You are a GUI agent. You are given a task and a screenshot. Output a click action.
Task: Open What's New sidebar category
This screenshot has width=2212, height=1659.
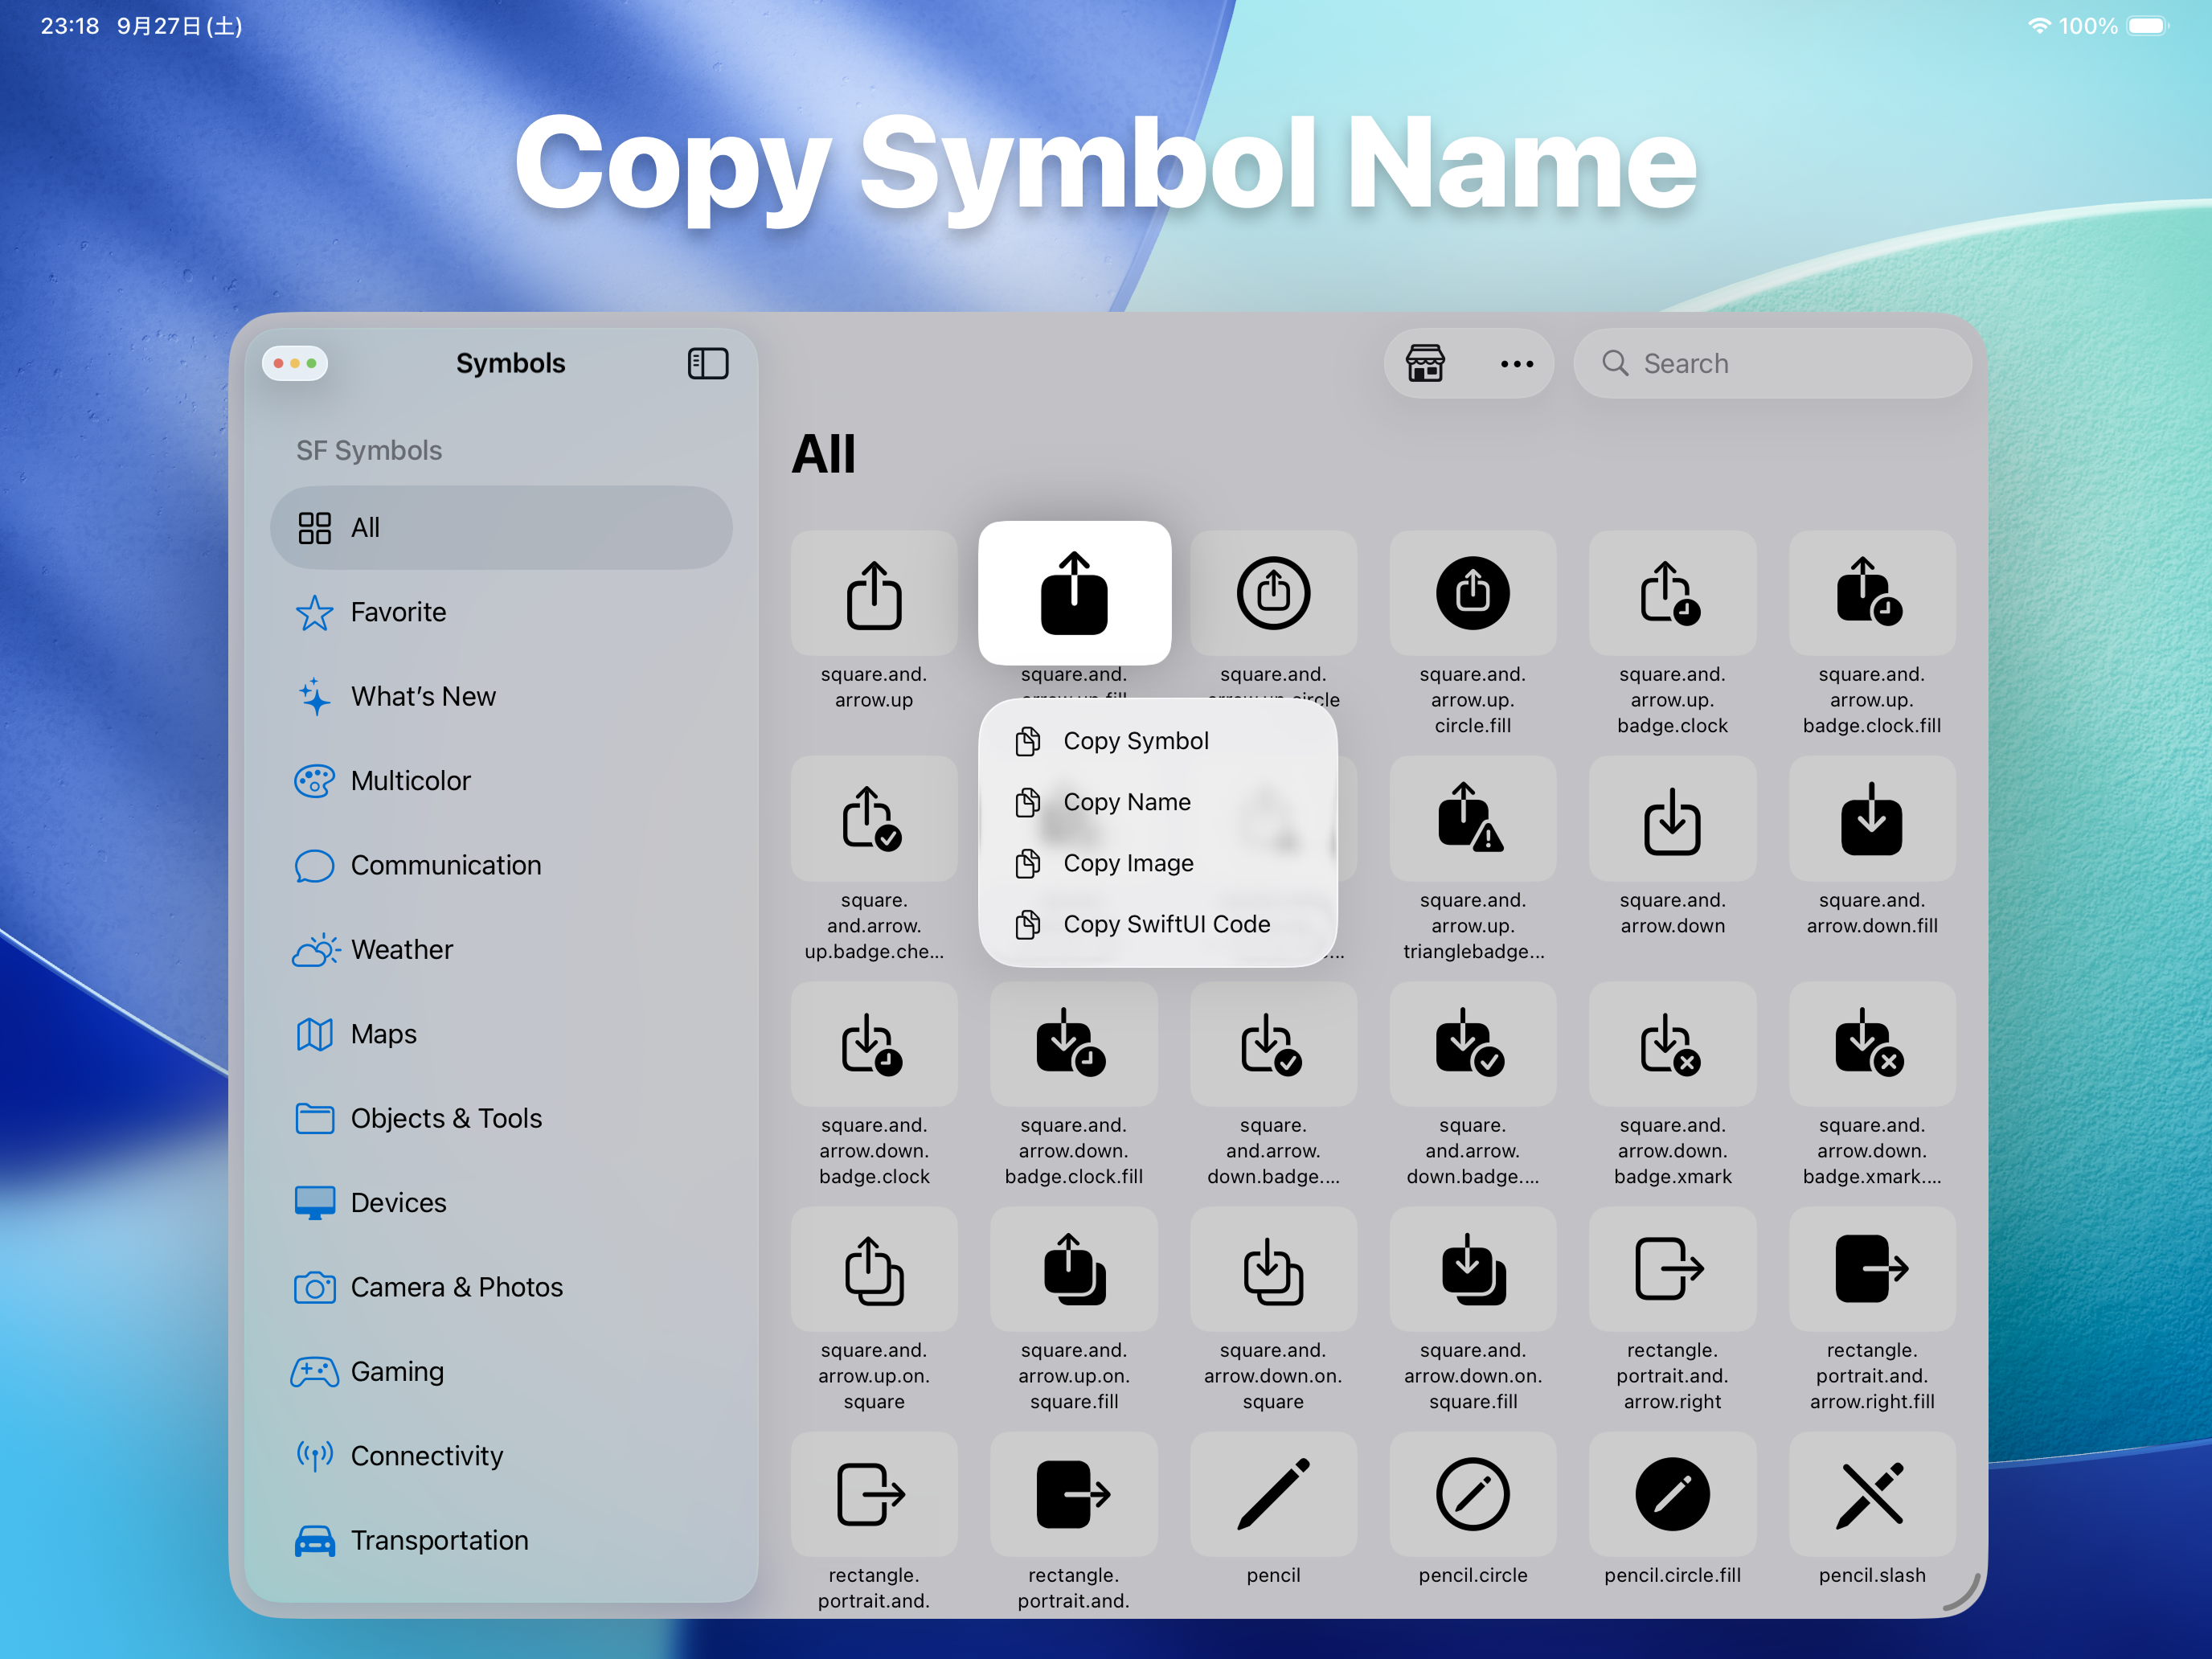point(422,696)
